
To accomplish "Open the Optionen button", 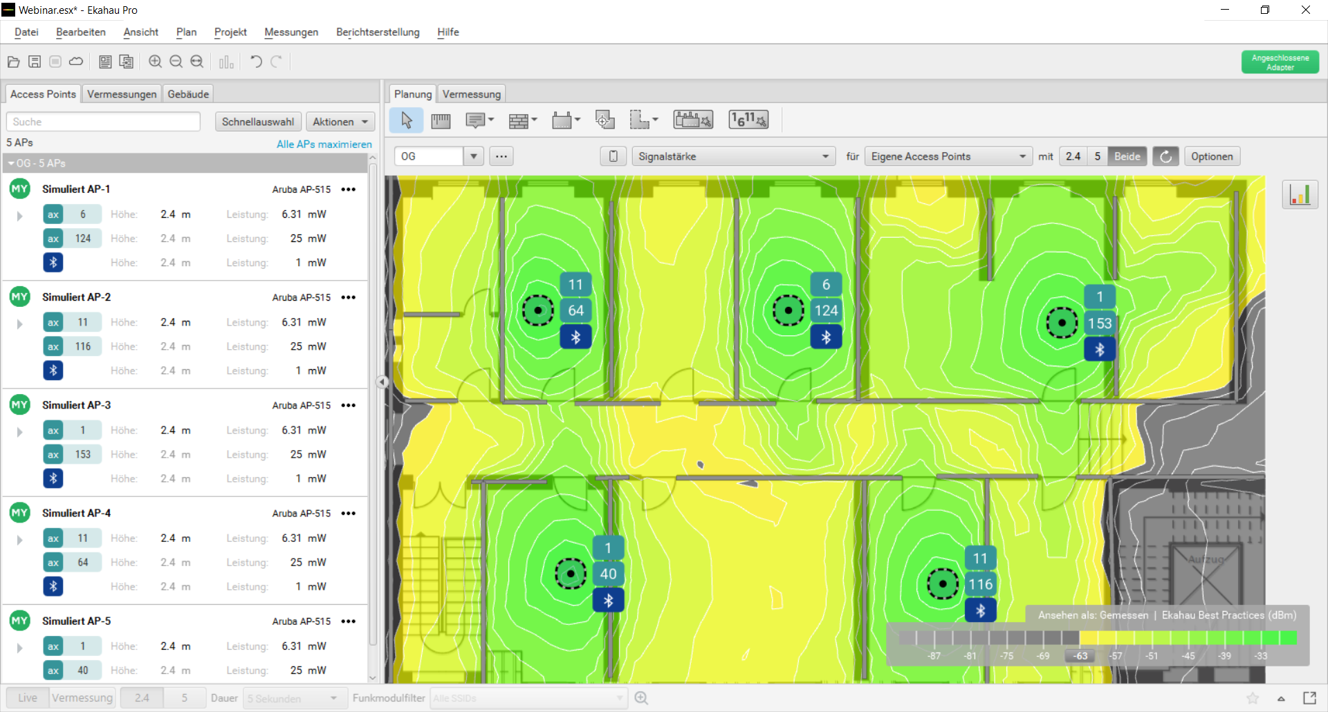I will point(1212,156).
